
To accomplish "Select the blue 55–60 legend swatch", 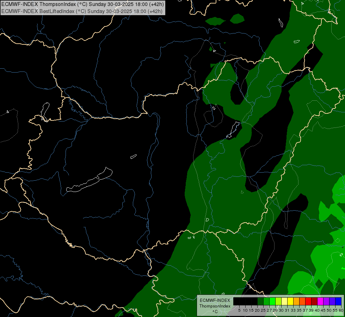I will coord(338,302).
